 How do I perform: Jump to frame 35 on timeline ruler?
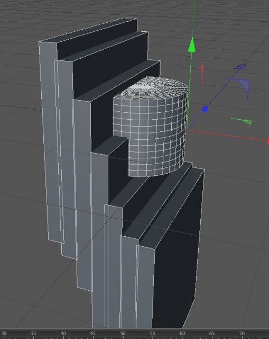tap(33, 334)
